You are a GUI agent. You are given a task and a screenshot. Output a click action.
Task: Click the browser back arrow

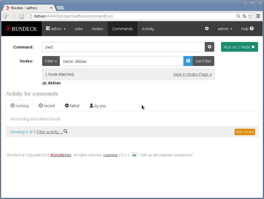(6, 16)
